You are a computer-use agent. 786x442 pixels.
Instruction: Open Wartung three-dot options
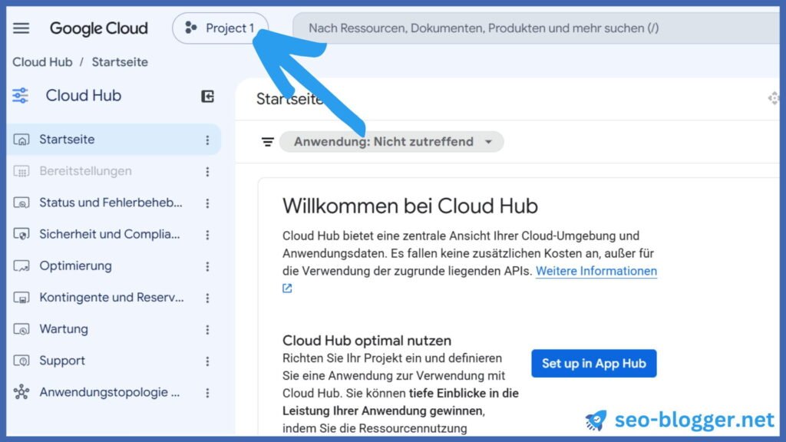click(207, 329)
